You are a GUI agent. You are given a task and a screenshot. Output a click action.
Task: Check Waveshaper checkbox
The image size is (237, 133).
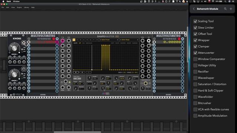pos(195,78)
